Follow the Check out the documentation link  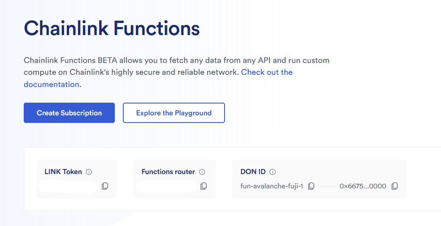(x=266, y=72)
